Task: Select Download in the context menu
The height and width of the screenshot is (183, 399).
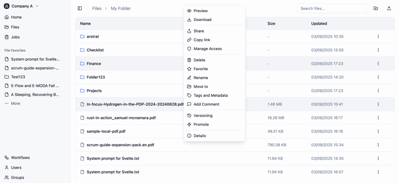Action: [214, 19]
